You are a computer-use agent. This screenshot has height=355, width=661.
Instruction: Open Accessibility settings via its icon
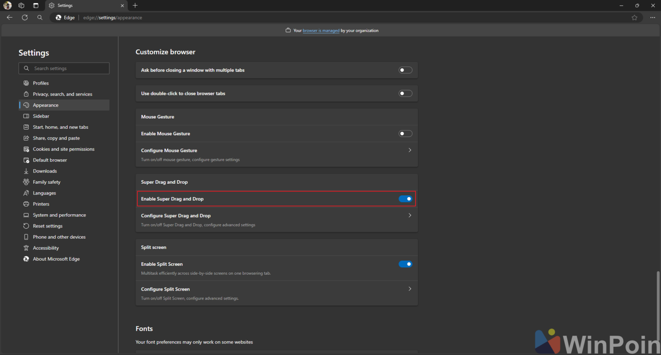pos(26,248)
